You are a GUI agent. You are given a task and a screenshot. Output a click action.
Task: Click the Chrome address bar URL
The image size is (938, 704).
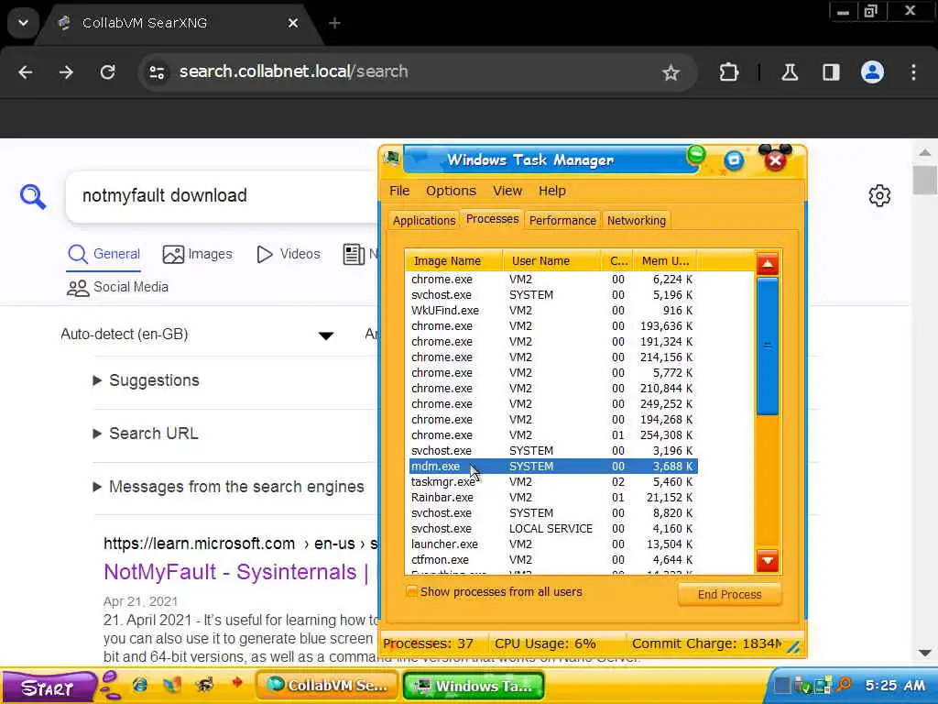pos(293,71)
